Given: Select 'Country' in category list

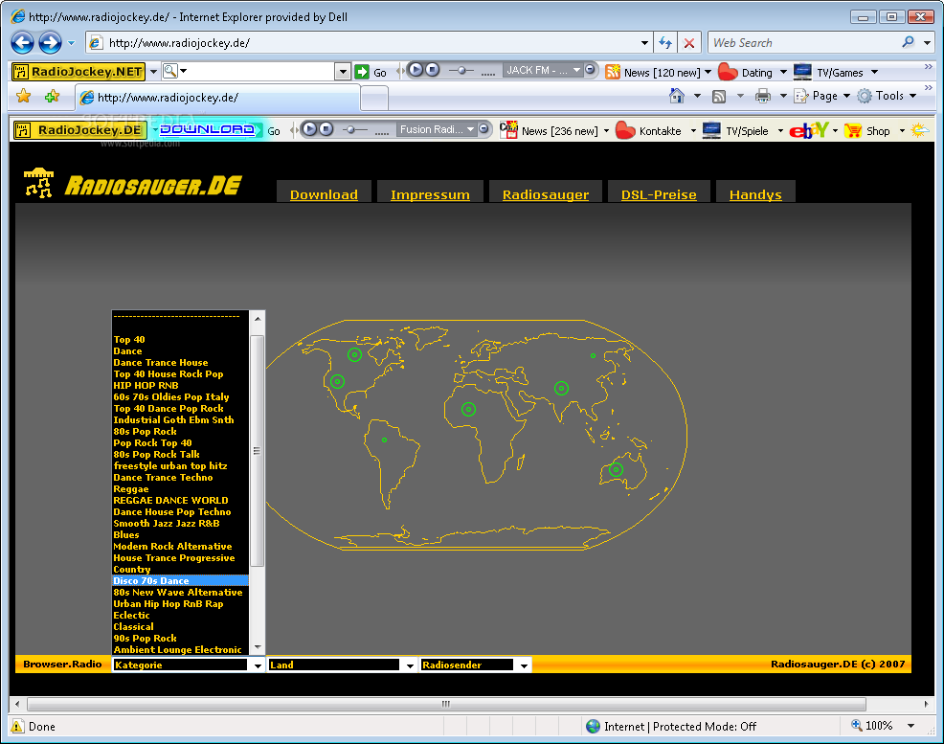Looking at the screenshot, I should [181, 569].
